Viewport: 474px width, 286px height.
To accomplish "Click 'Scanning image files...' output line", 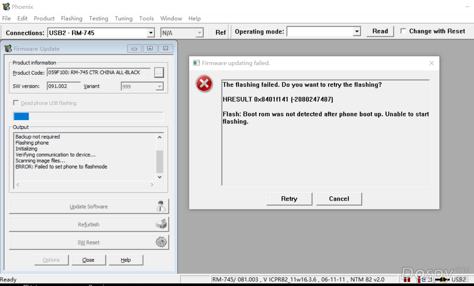I will pos(40,161).
